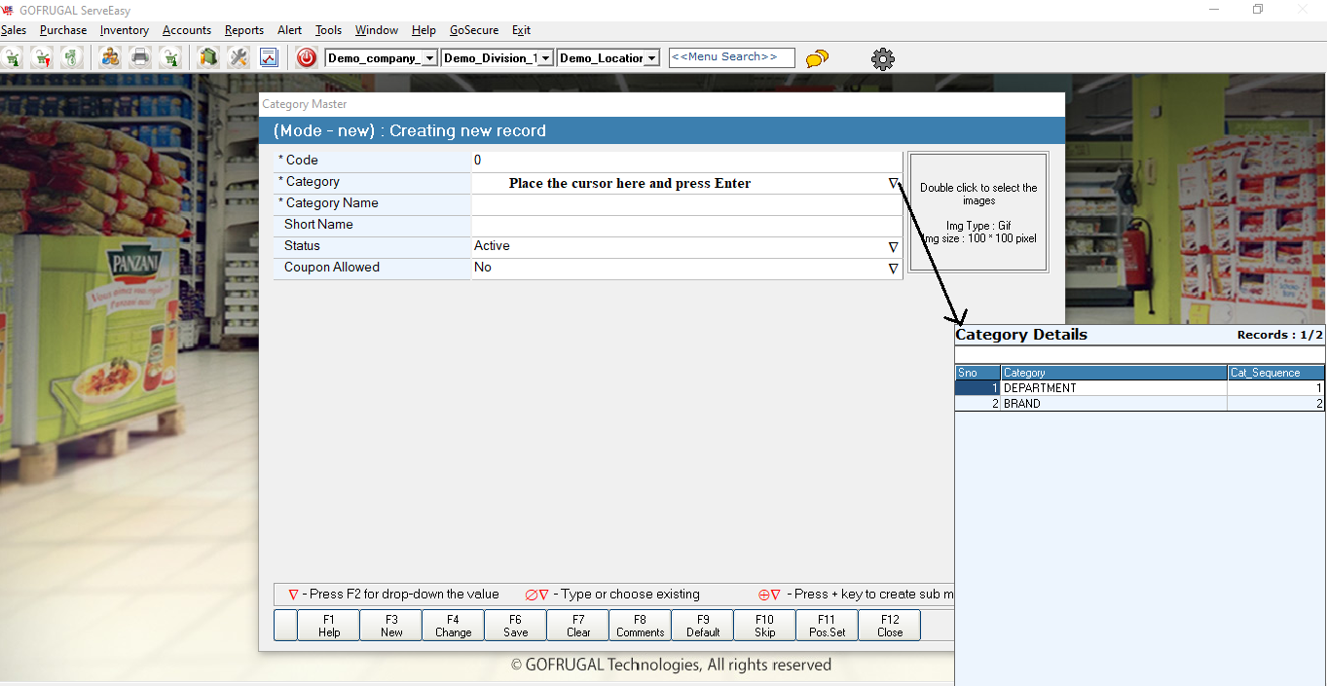
Task: Click the inventory boxes toolbar icon
Action: coord(207,58)
